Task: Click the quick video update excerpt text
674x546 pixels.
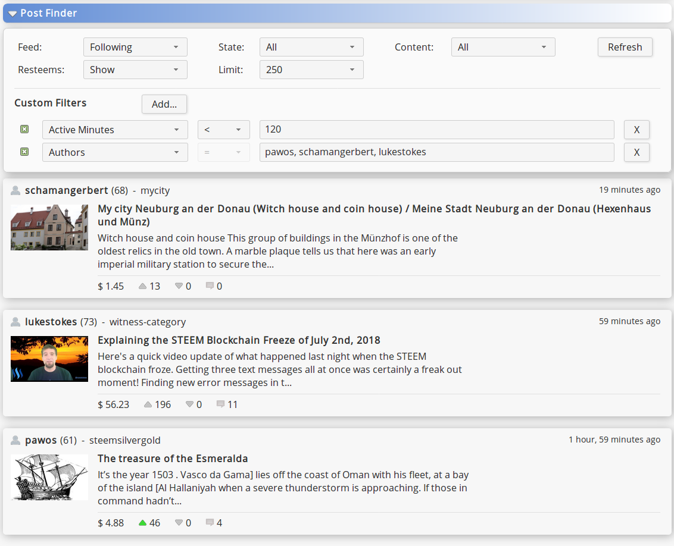Action: point(280,370)
